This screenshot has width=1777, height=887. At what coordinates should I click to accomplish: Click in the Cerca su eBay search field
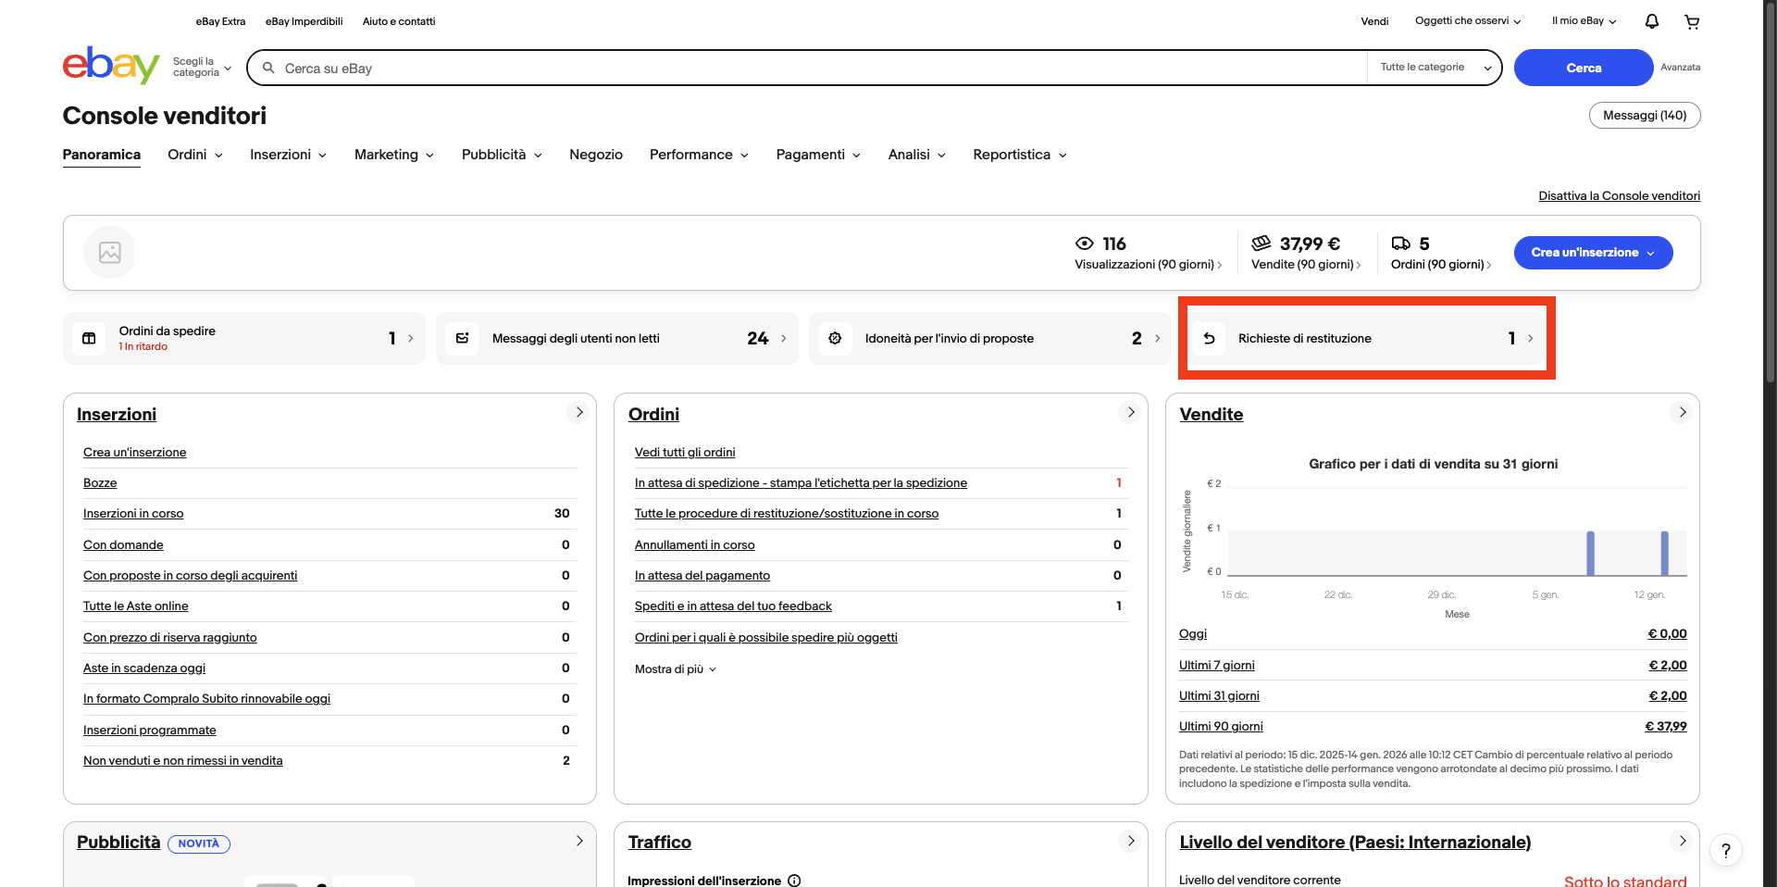coord(814,69)
